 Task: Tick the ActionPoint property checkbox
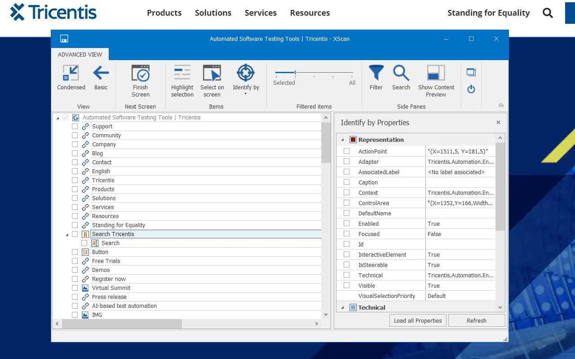pos(346,151)
